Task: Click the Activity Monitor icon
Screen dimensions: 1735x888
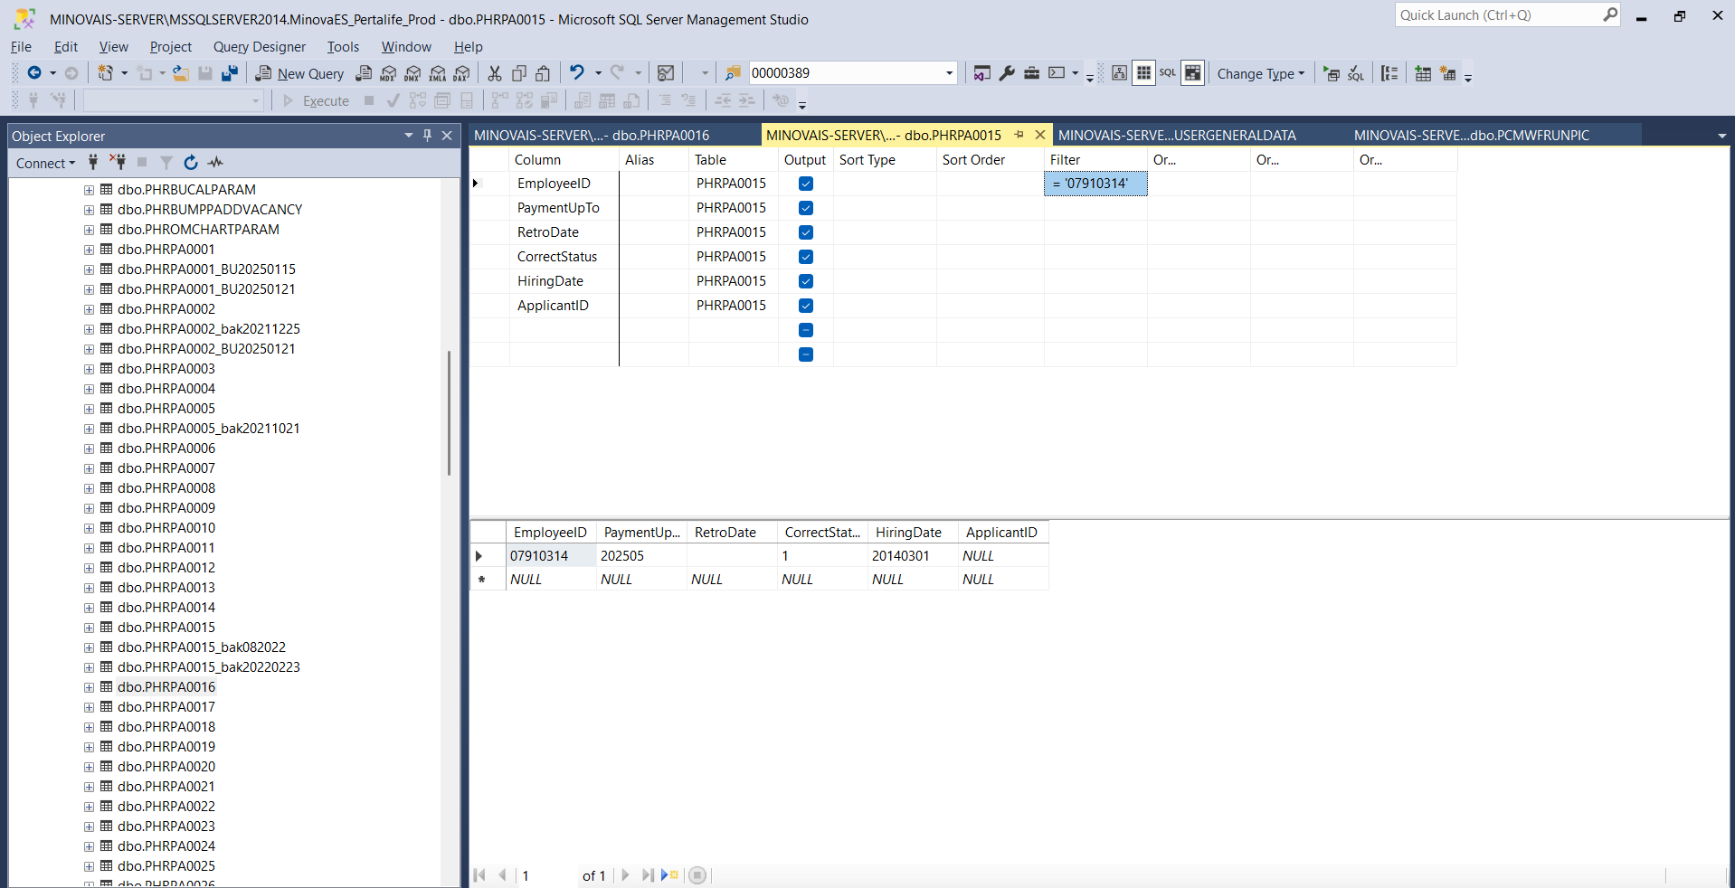Action: click(666, 73)
